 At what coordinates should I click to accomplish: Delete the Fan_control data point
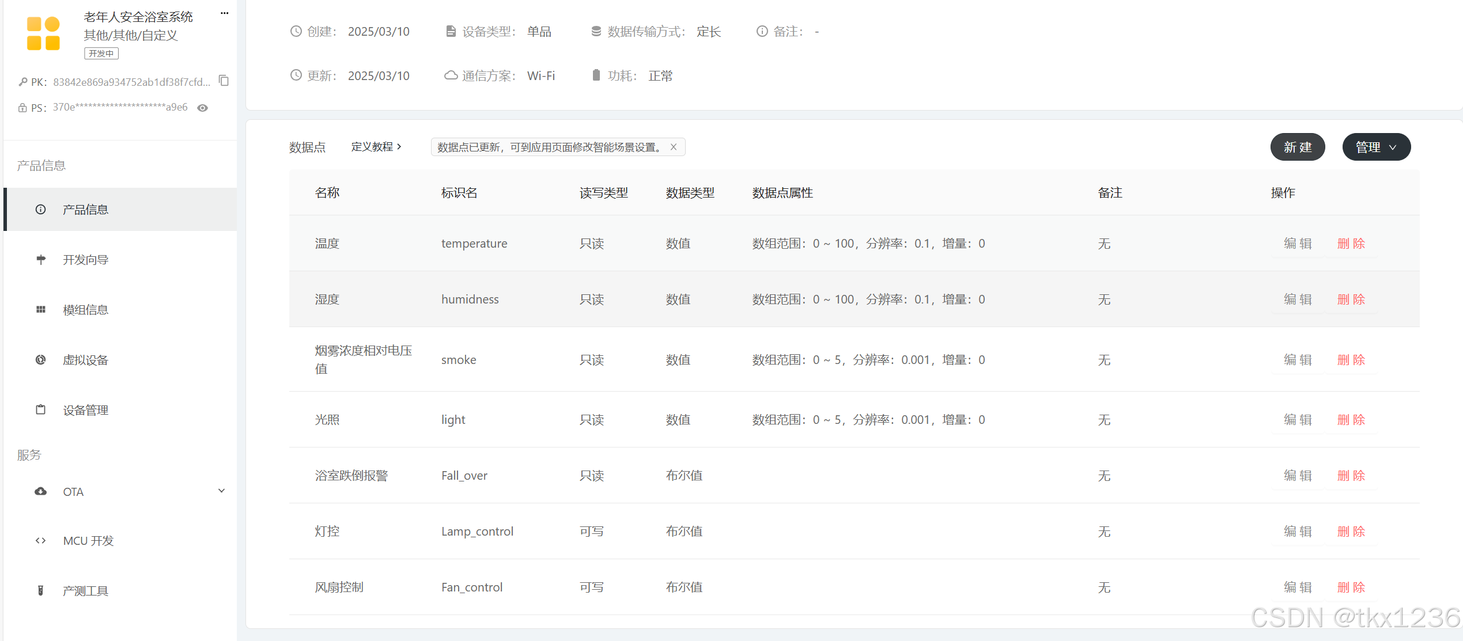(1351, 587)
